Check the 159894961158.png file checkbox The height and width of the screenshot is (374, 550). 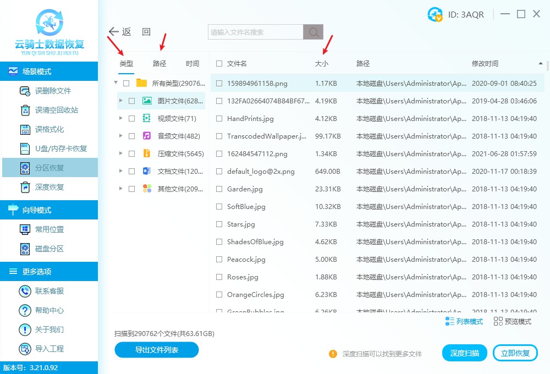218,82
